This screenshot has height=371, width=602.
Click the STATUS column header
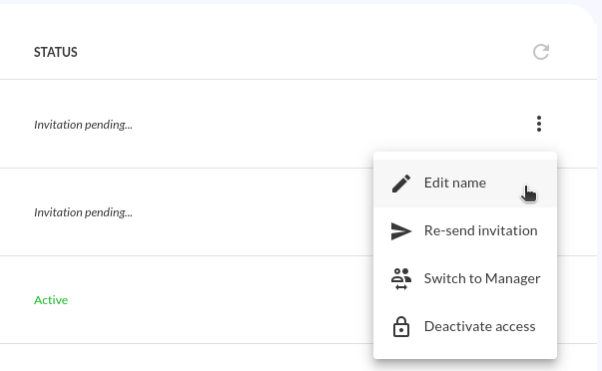[56, 52]
